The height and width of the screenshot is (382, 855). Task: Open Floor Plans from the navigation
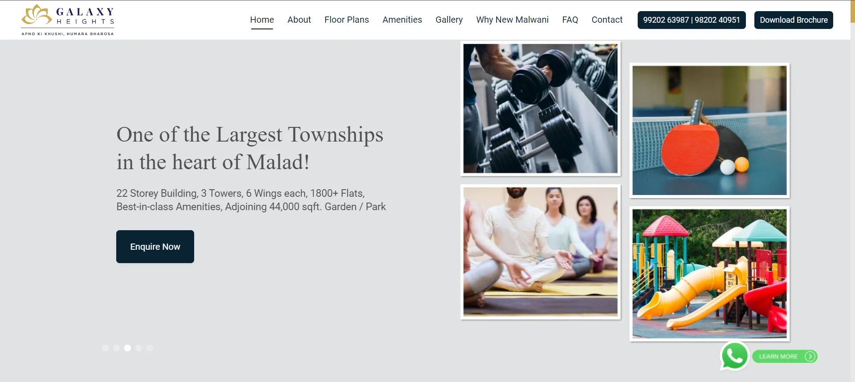pos(346,20)
